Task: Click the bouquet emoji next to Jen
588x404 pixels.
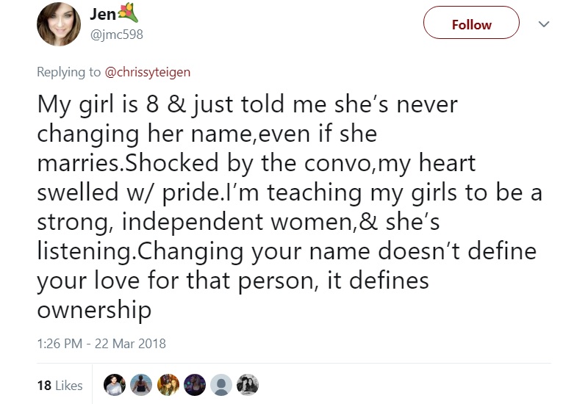Action: tap(128, 13)
